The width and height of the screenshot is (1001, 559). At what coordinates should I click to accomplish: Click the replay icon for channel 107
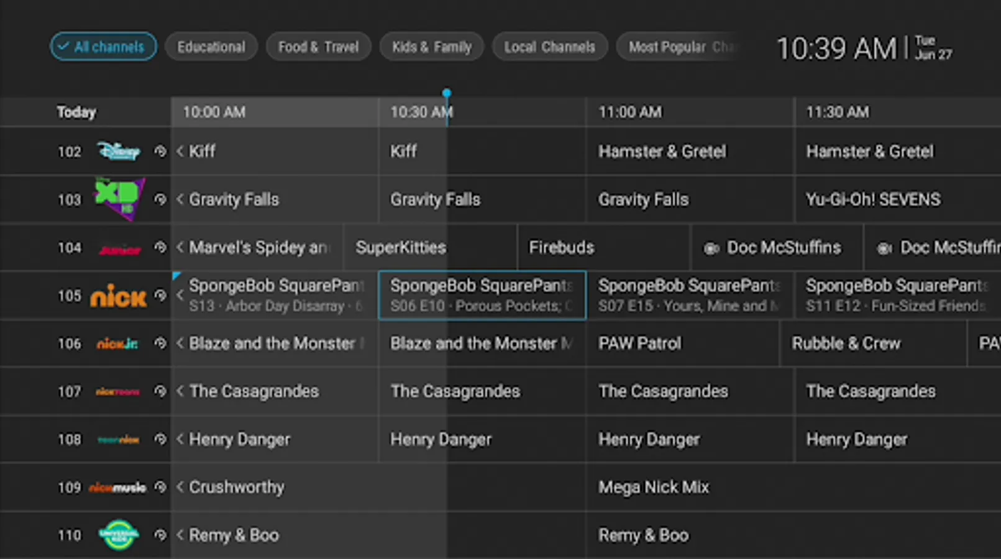160,391
